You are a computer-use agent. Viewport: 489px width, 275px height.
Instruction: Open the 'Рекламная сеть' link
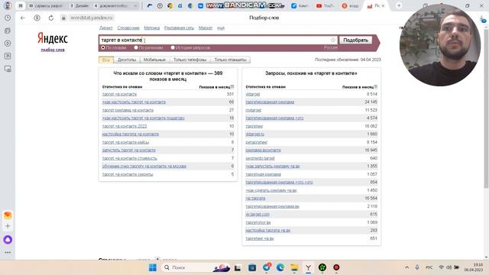179,28
